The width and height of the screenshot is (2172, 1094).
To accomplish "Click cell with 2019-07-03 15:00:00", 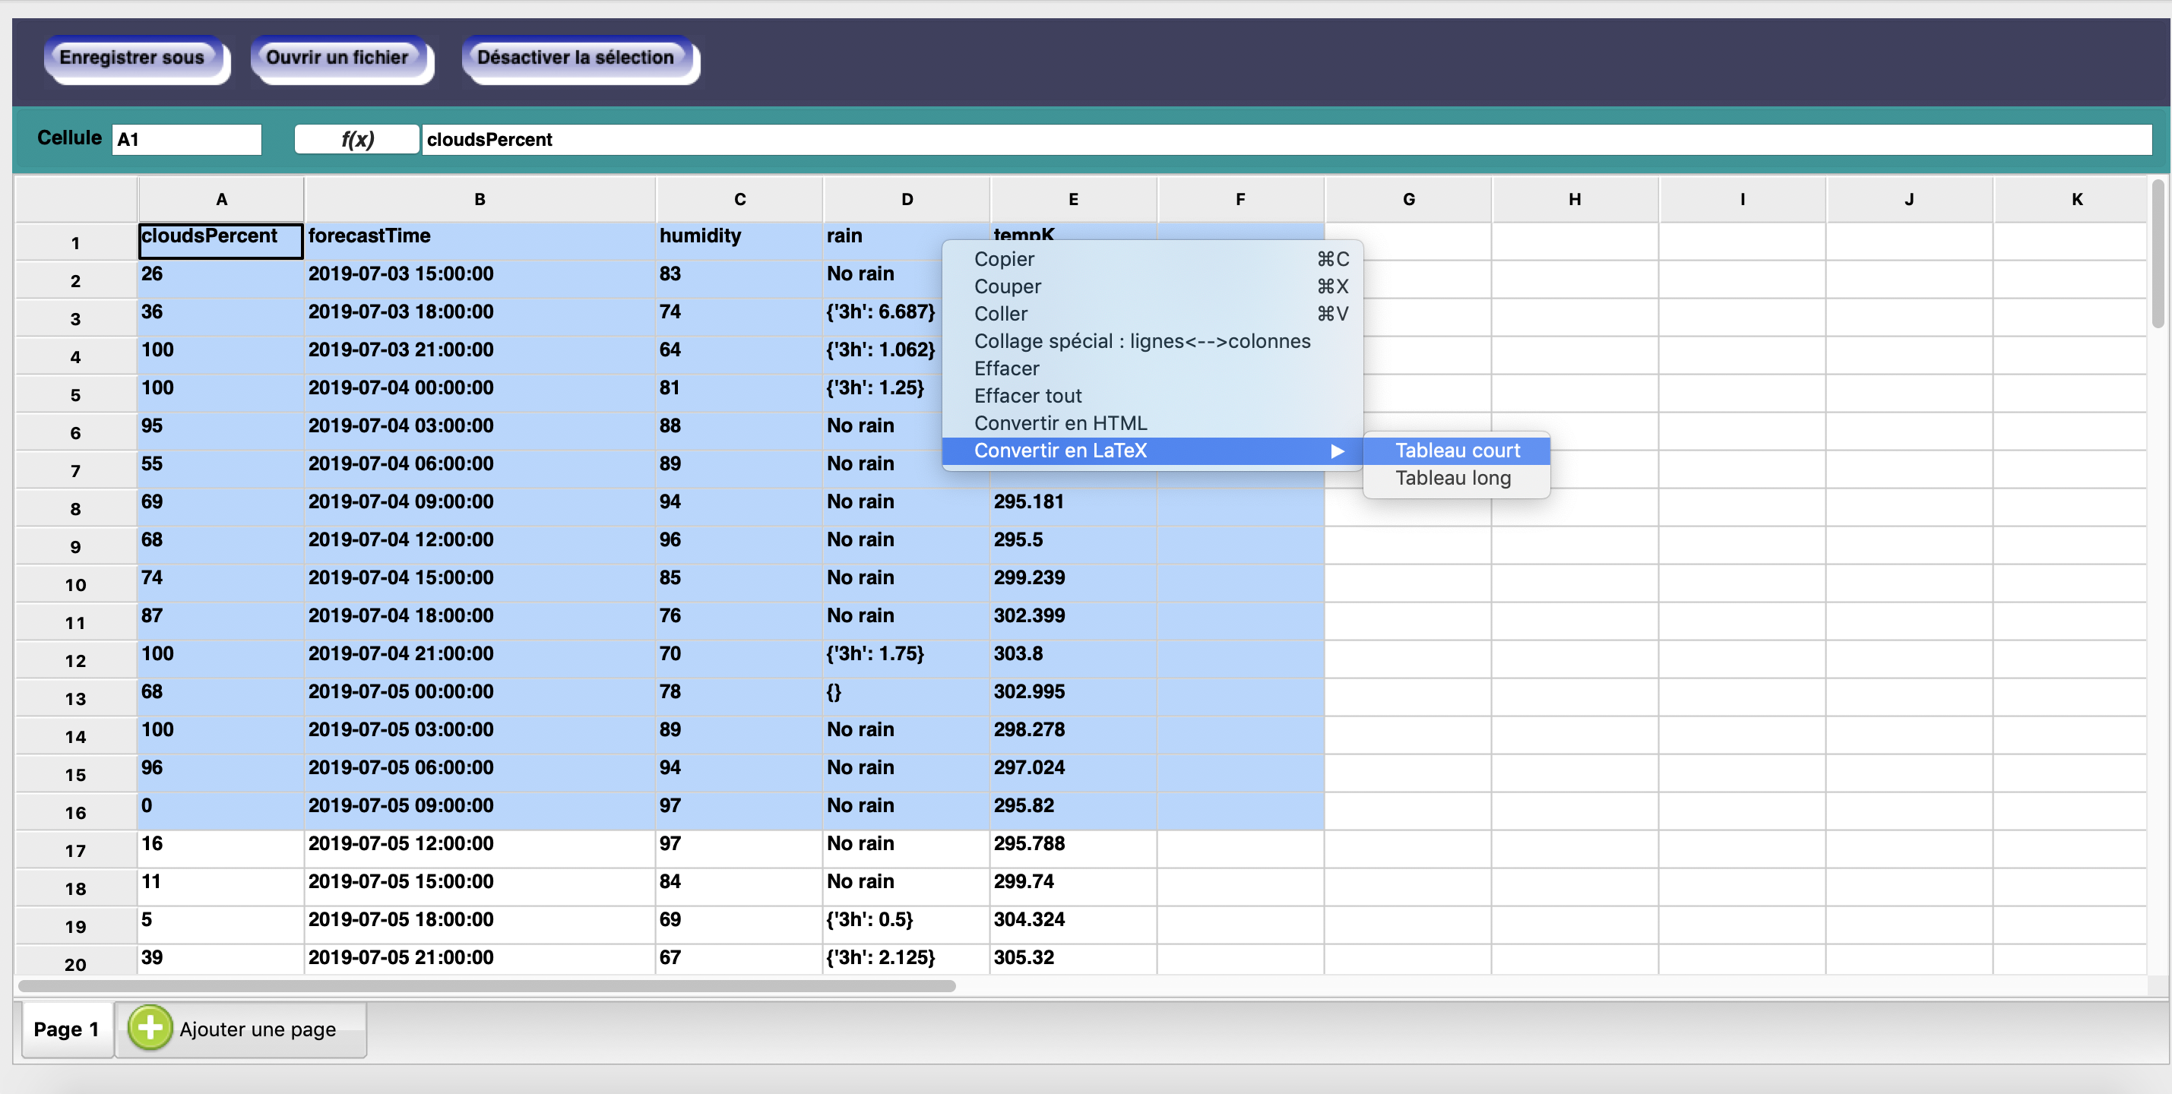I will click(480, 279).
